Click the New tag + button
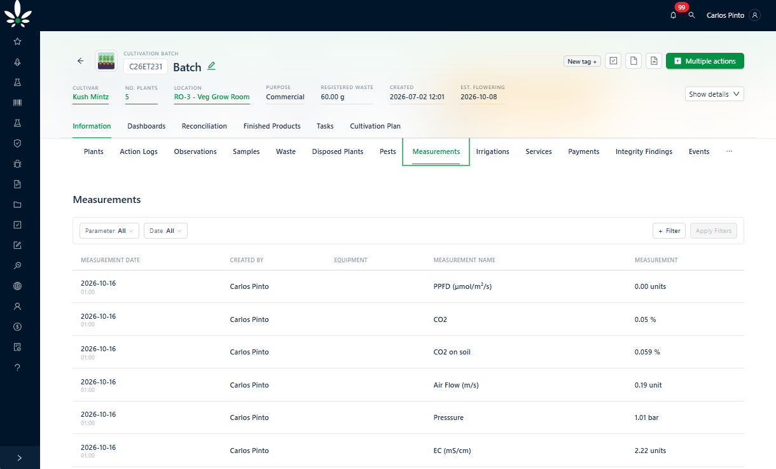The image size is (776, 469). pyautogui.click(x=582, y=61)
